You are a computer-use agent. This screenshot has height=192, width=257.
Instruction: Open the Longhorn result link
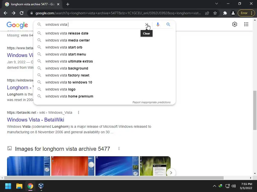(x=20, y=87)
